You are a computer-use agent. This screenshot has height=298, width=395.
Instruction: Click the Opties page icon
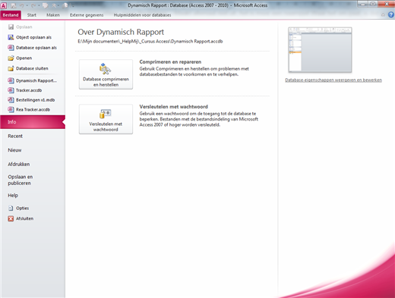11,209
